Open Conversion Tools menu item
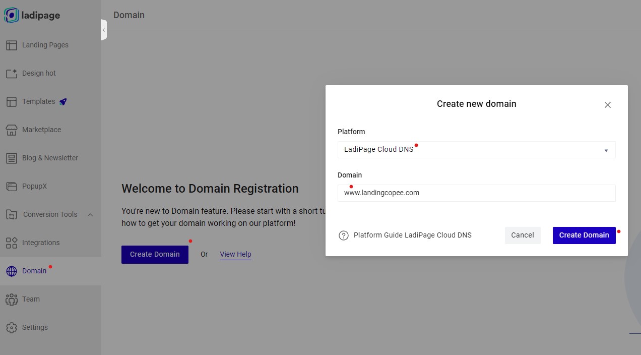Screen dimensions: 641x355 click(50, 214)
